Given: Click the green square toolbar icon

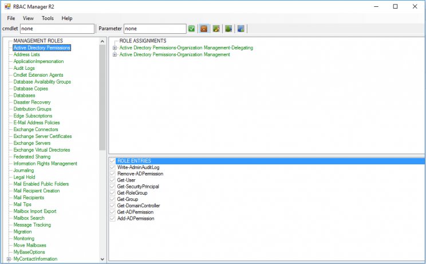Looking at the screenshot, I should (x=228, y=29).
